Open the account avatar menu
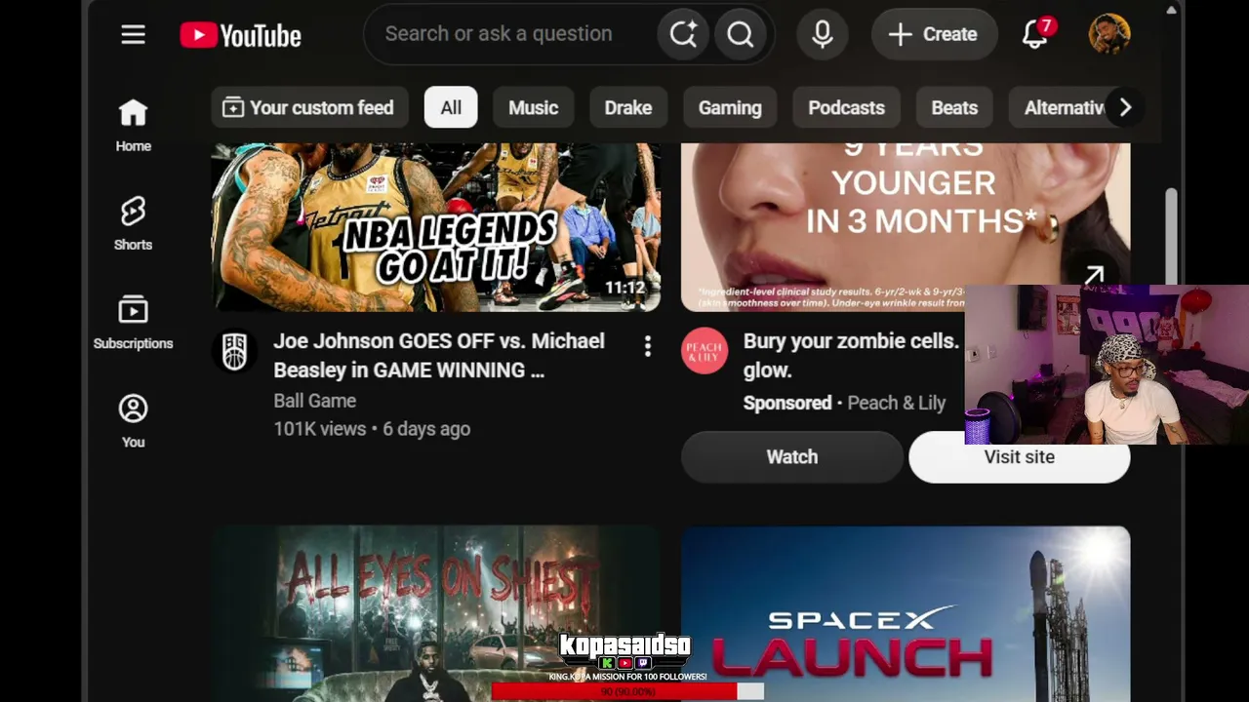The width and height of the screenshot is (1249, 702). 1109,34
